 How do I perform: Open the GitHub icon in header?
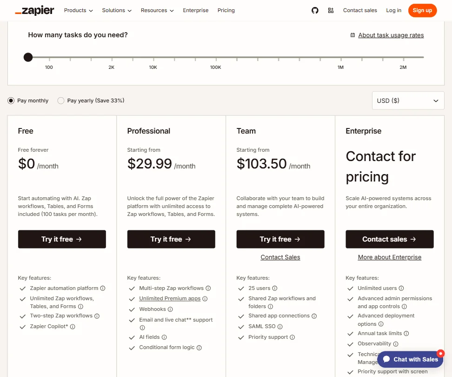coord(315,10)
